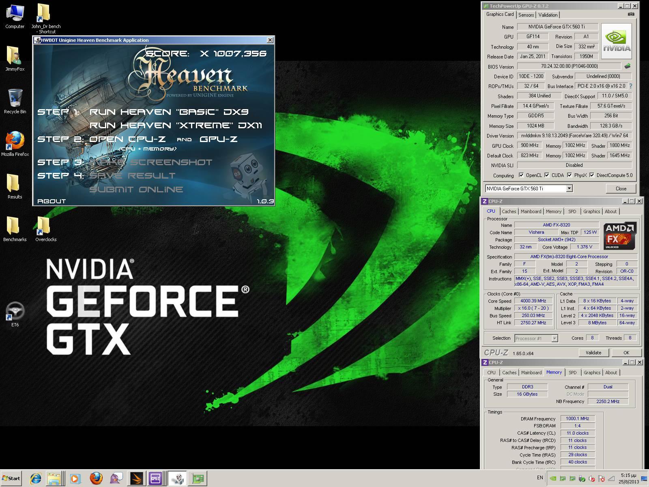Open the Computer desktop icon
The width and height of the screenshot is (649, 487).
pyautogui.click(x=15, y=16)
